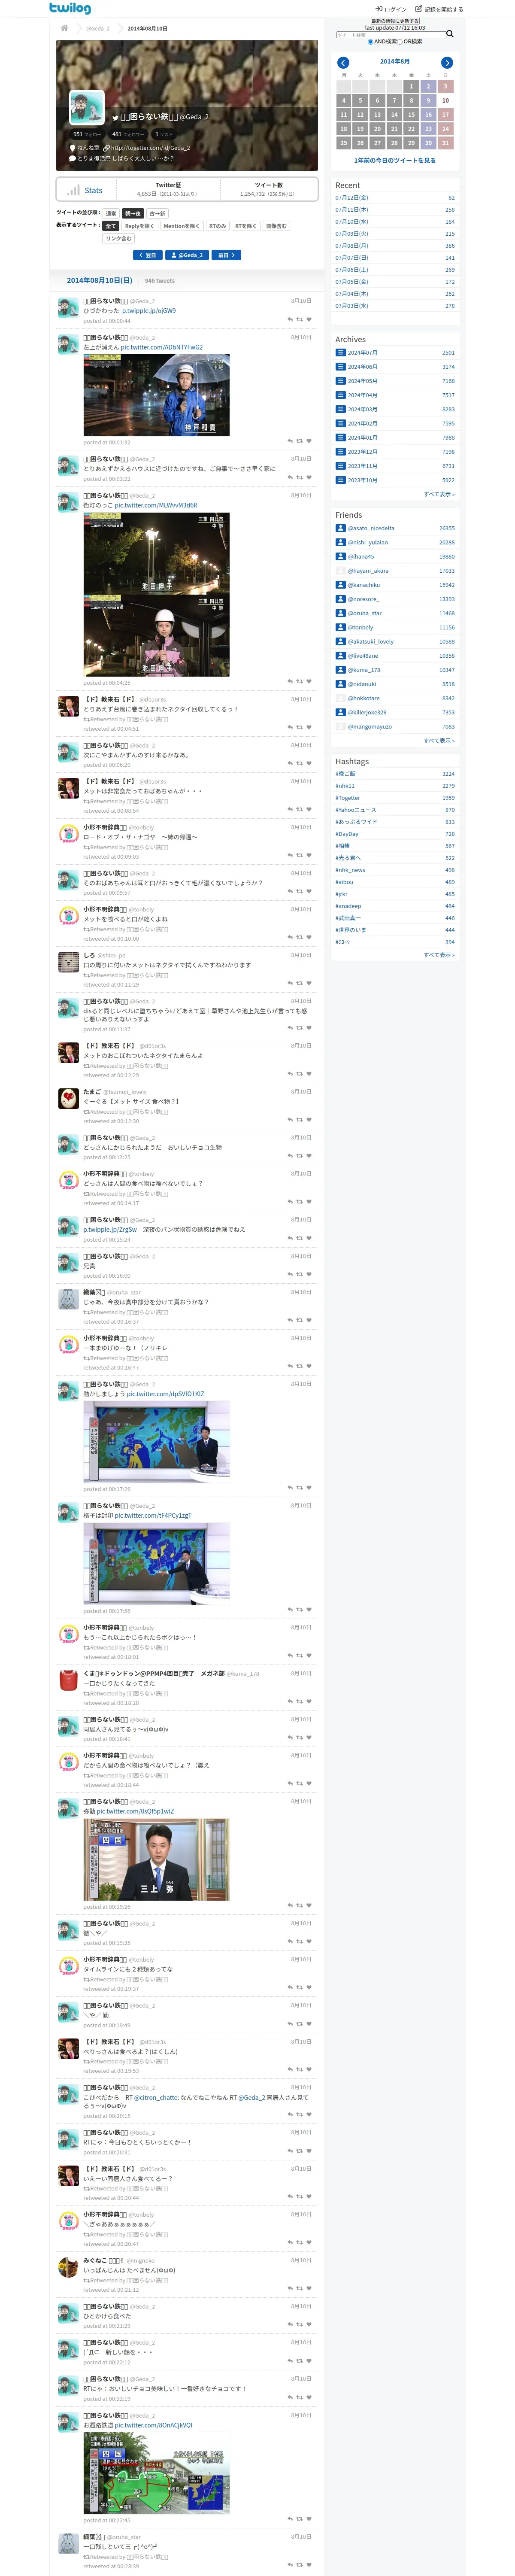
Task: Toggle Replyを除く filter
Action: point(139,226)
